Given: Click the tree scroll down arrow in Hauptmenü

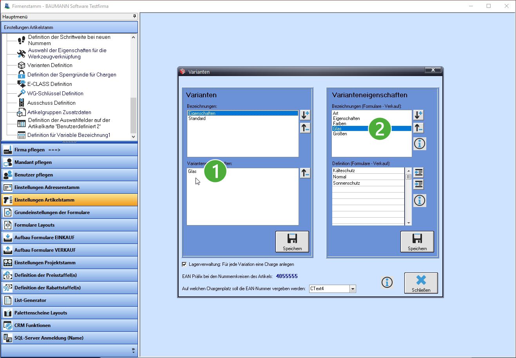Looking at the screenshot, I should click(133, 137).
